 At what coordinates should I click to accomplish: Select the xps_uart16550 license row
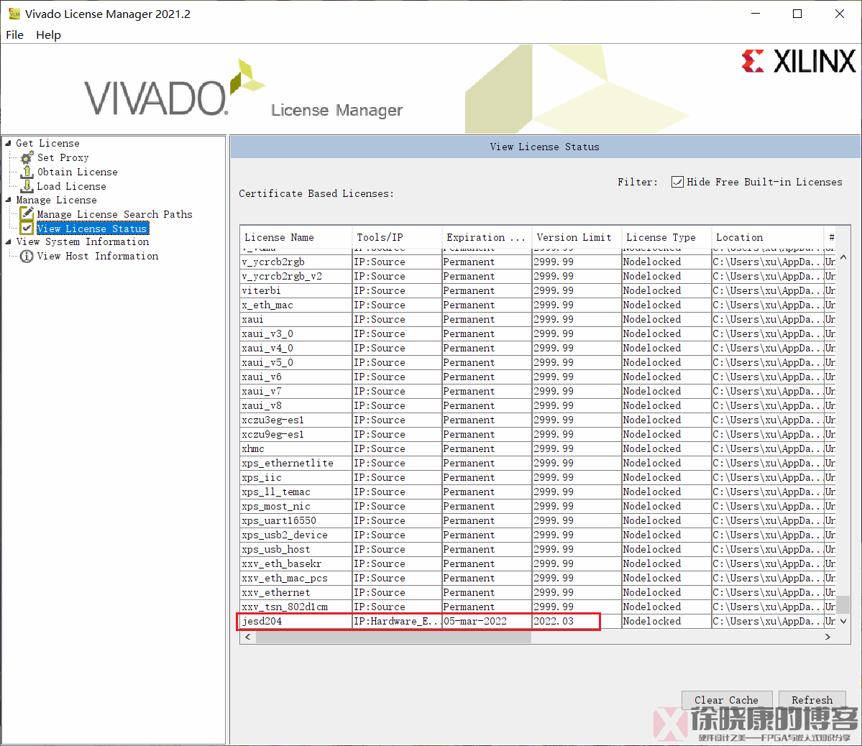[x=538, y=520]
